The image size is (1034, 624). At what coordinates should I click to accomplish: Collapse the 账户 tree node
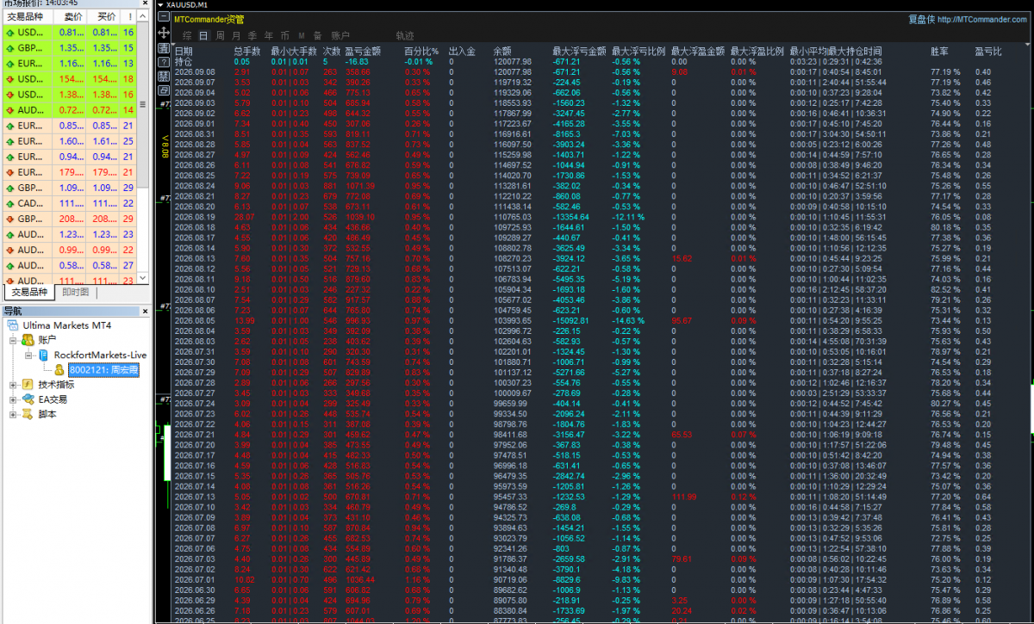14,340
